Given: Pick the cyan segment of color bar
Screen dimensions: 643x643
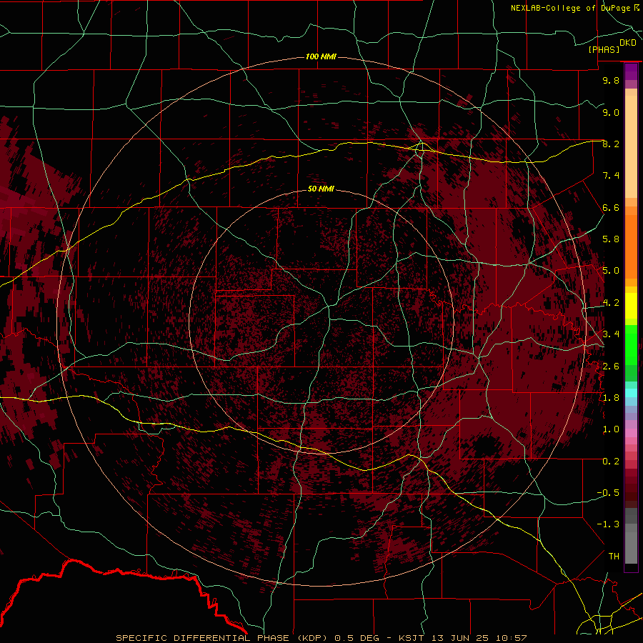Looking at the screenshot, I should coord(631,393).
